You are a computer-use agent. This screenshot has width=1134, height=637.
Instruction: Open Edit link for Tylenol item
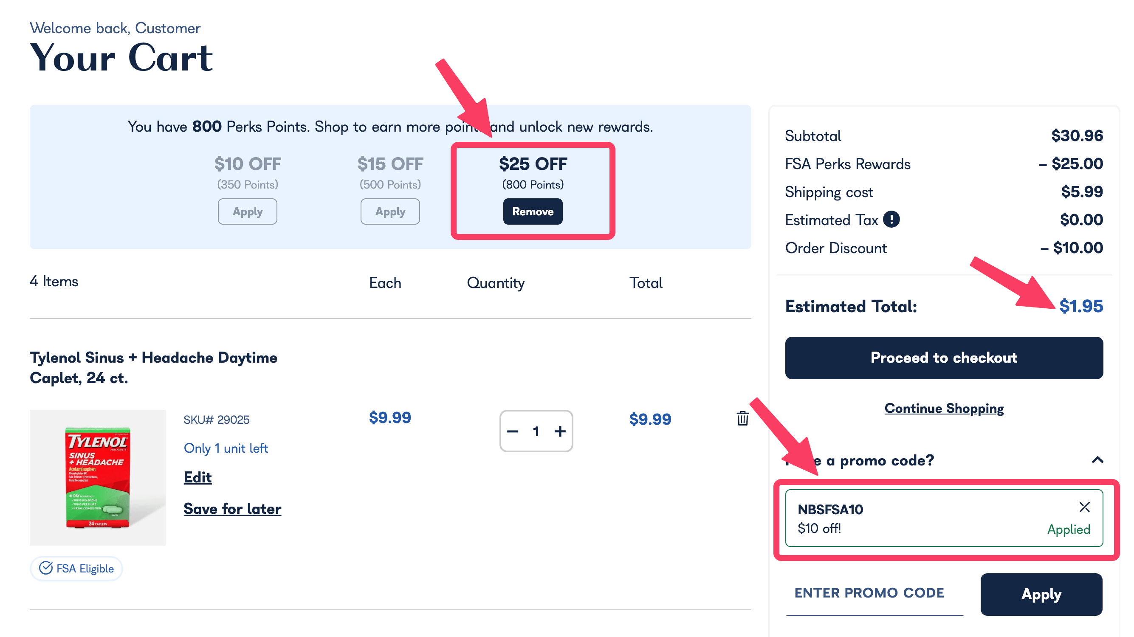[x=197, y=477]
